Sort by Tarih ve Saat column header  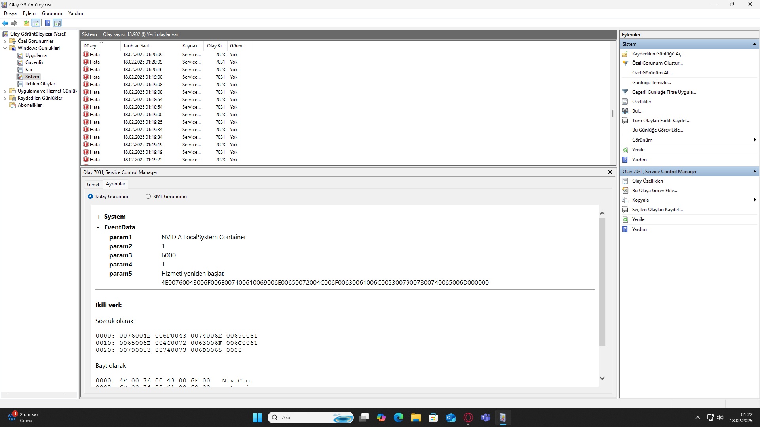click(x=136, y=46)
